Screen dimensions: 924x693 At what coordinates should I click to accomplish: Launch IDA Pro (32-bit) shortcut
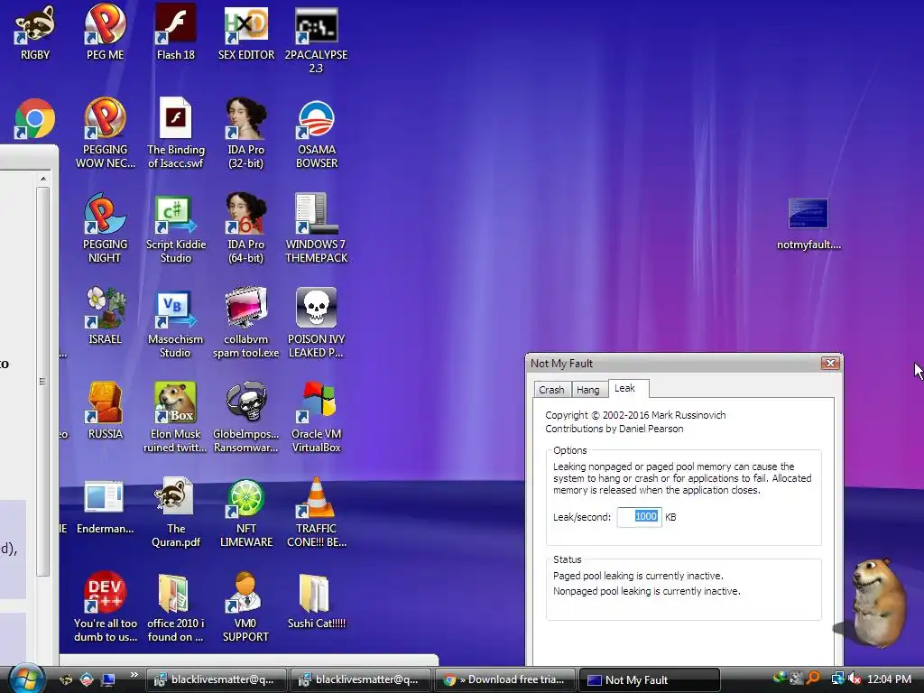(246, 134)
